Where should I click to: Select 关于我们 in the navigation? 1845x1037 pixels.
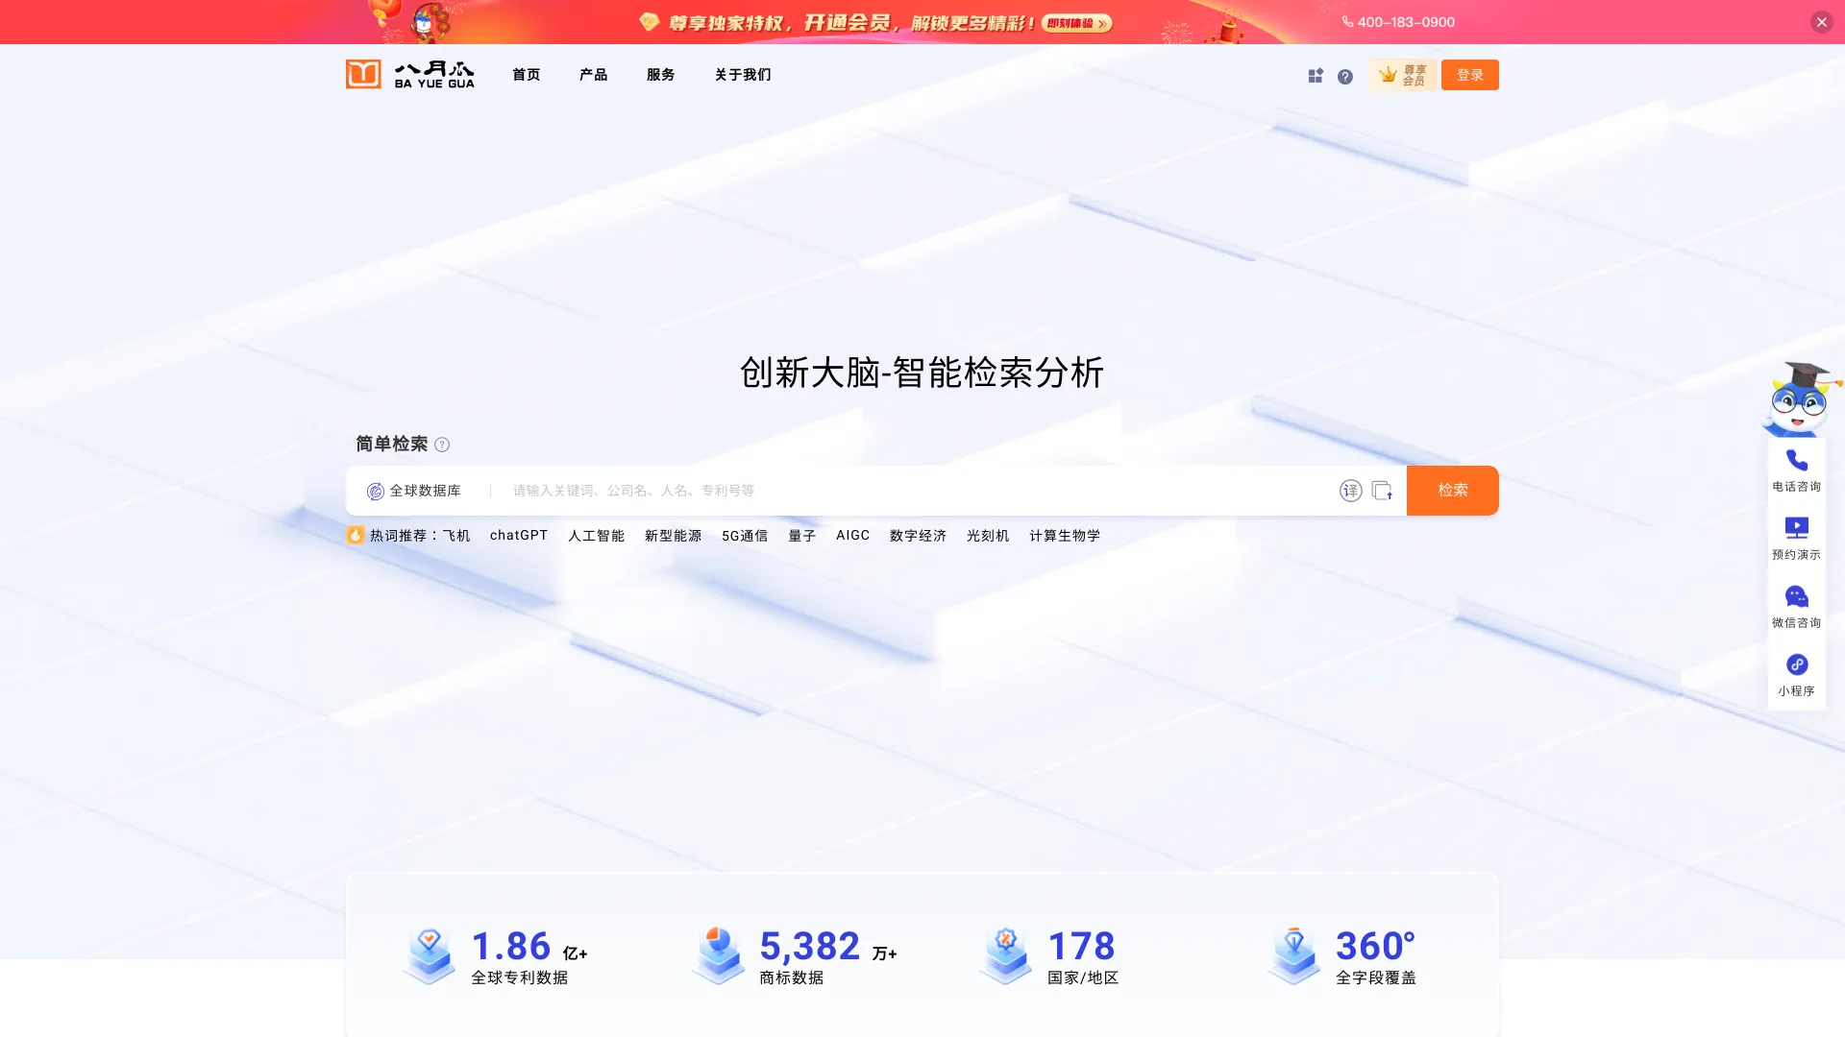tap(742, 74)
